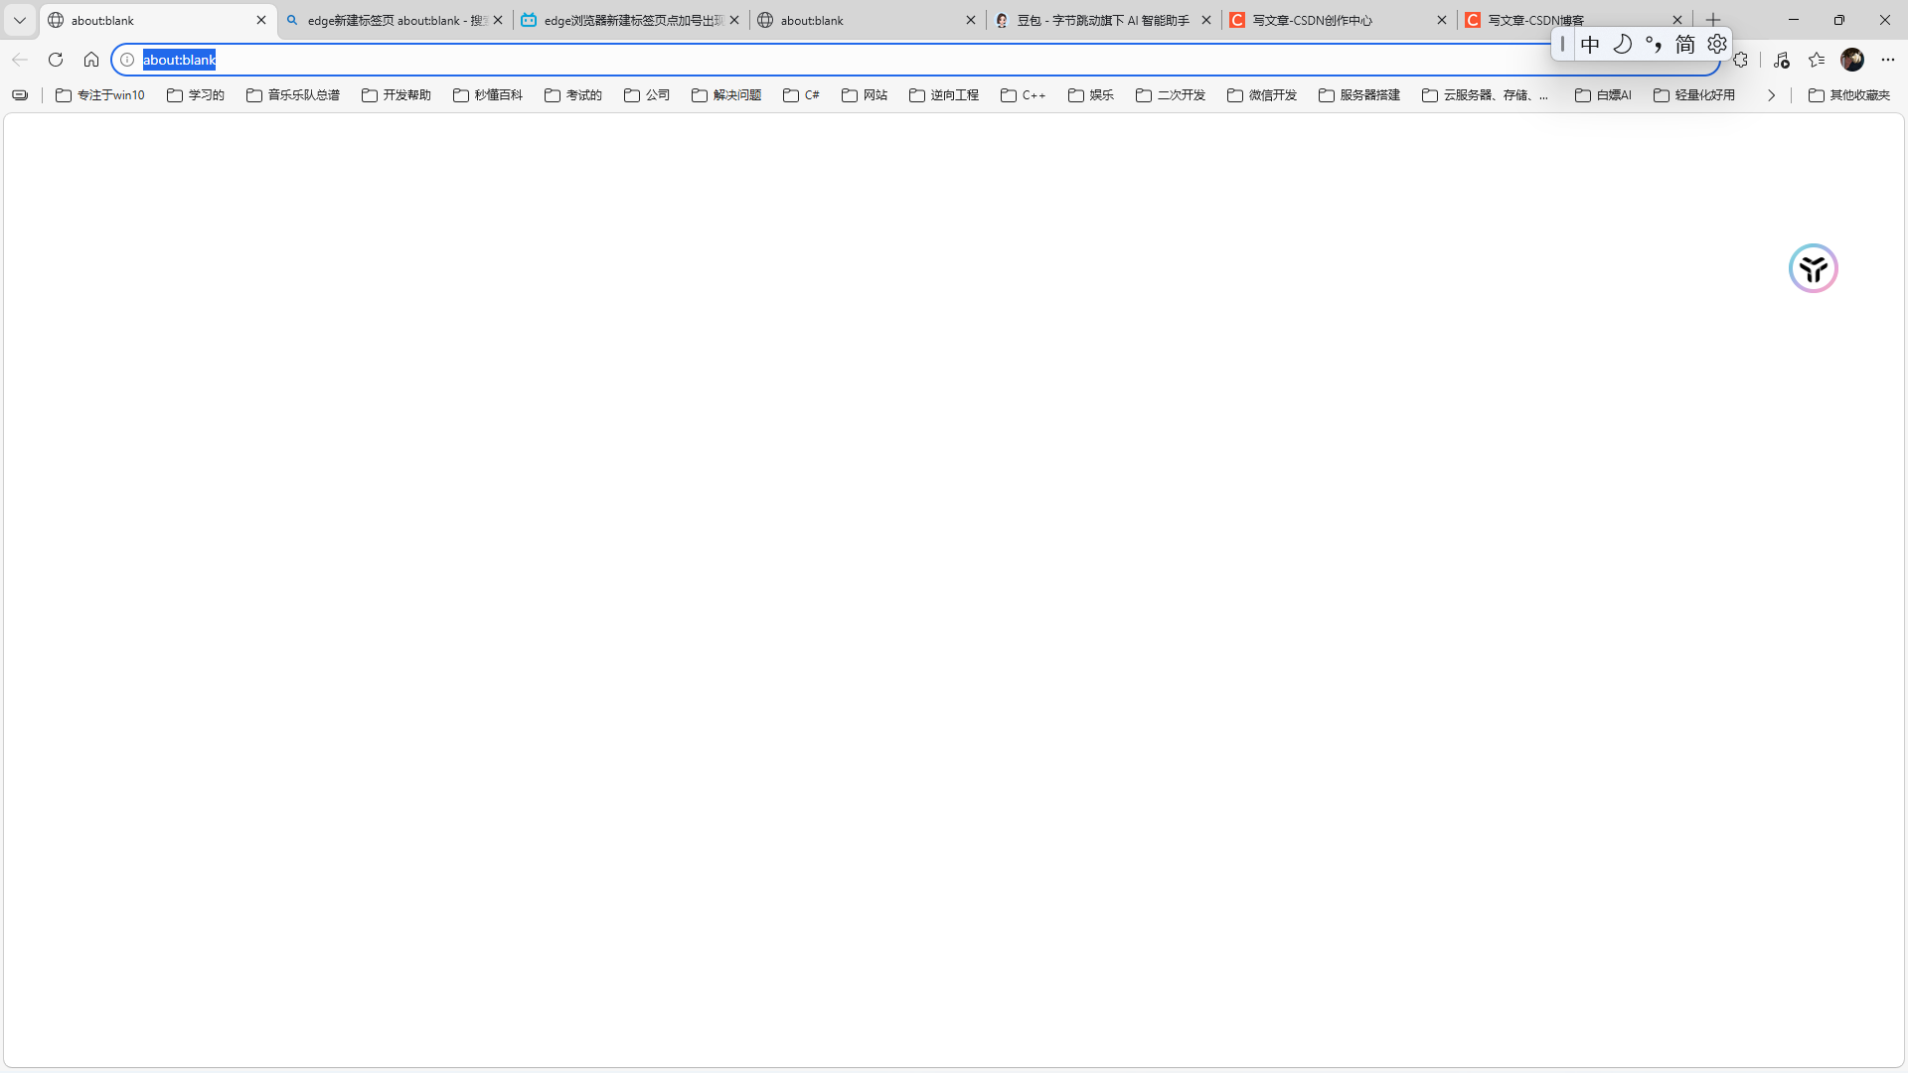Toggle IME Chinese/English mode 中
The image size is (1908, 1073).
(1590, 44)
